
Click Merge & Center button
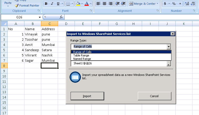pyautogui.click(x=142, y=4)
